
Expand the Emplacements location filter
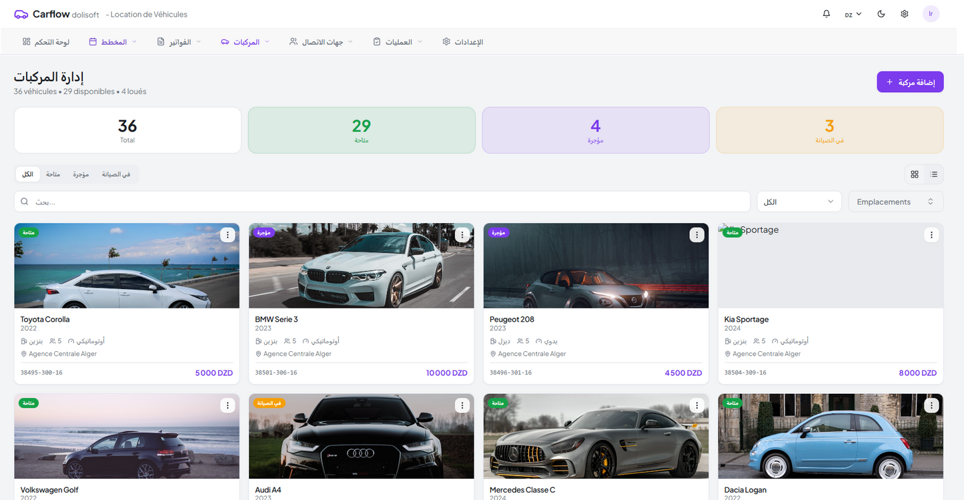pyautogui.click(x=895, y=202)
